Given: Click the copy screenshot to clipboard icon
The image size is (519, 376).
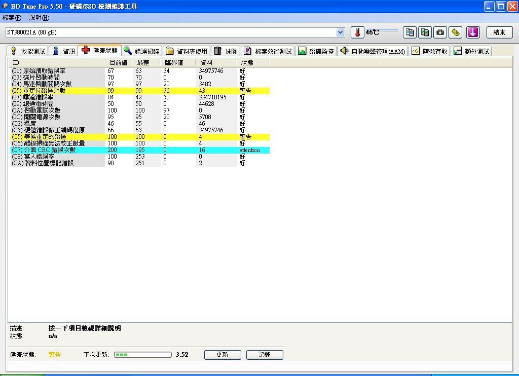Looking at the screenshot, I should tap(425, 32).
